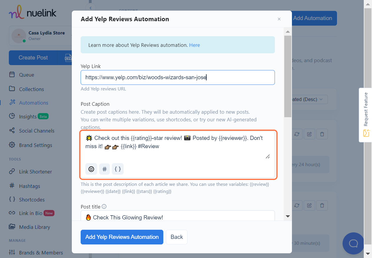Click into the Yelp Link URL field
This screenshot has width=372, height=258.
click(178, 77)
